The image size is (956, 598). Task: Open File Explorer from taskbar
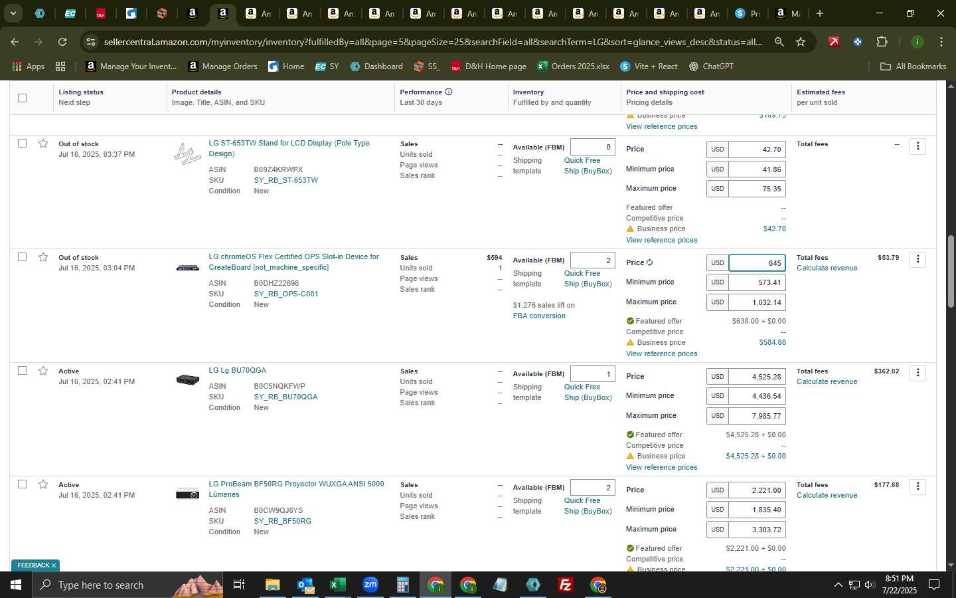pyautogui.click(x=272, y=585)
